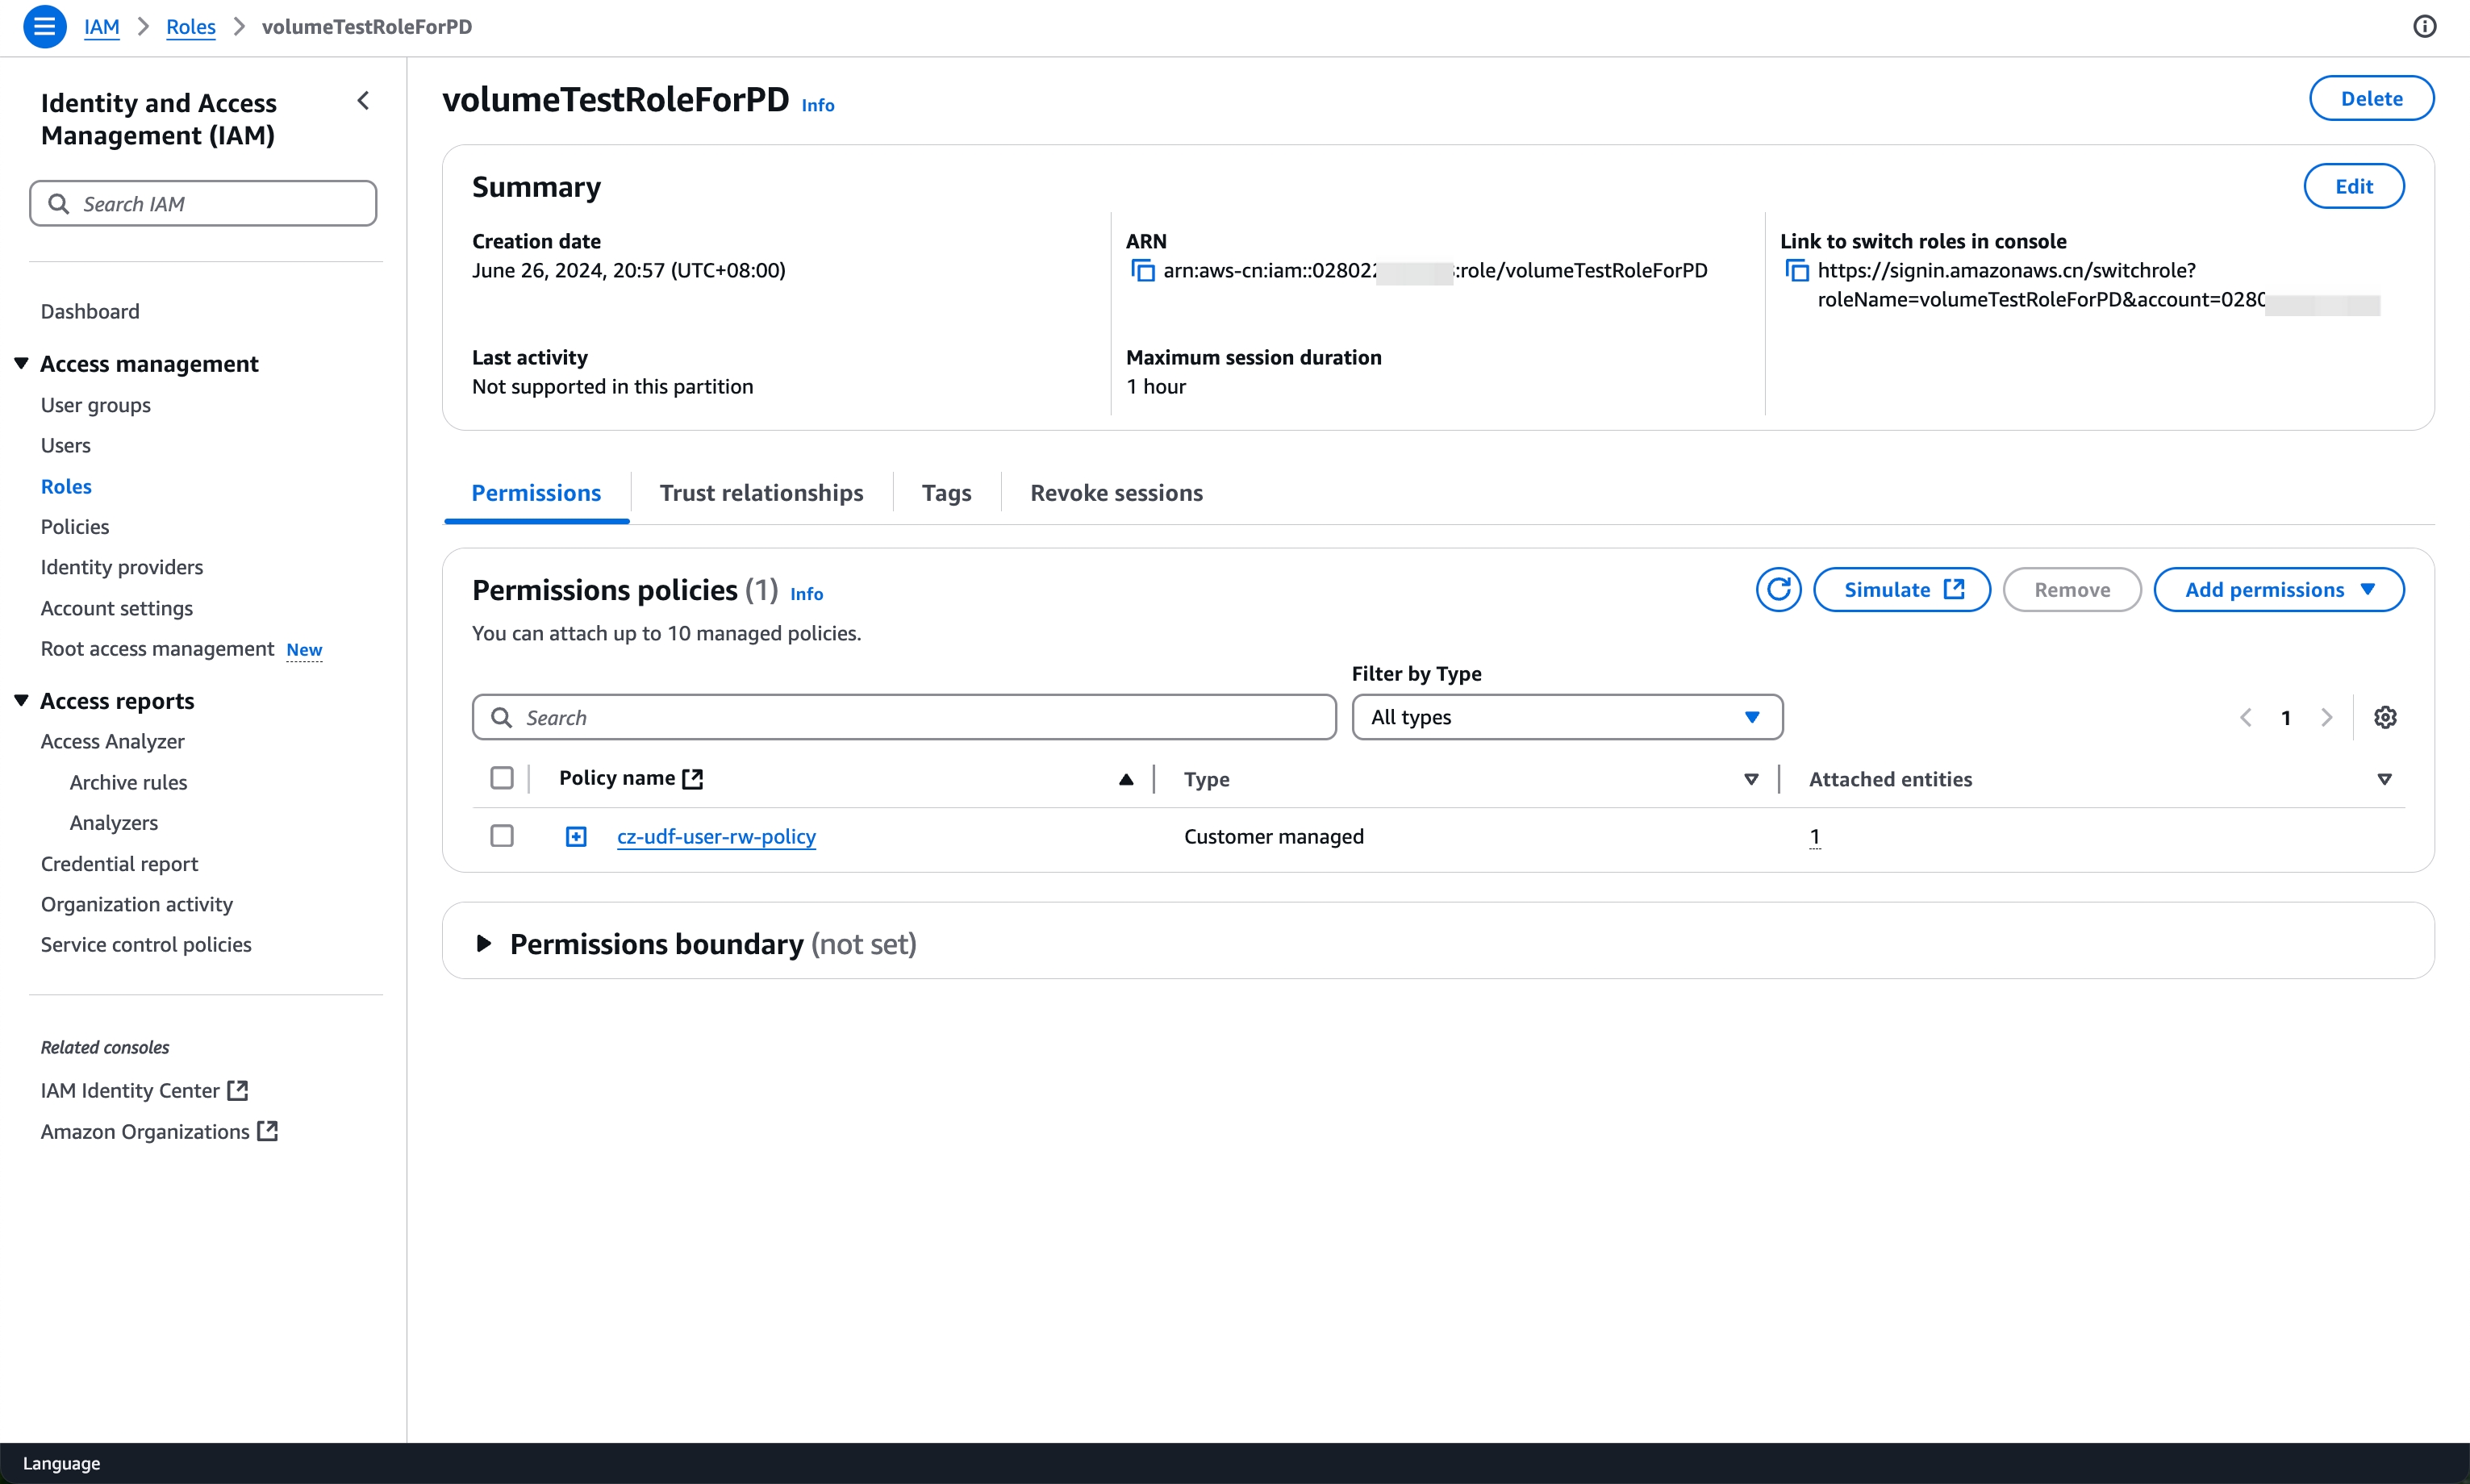Open the Filter by Type dropdown
This screenshot has width=2470, height=1484.
1566,718
